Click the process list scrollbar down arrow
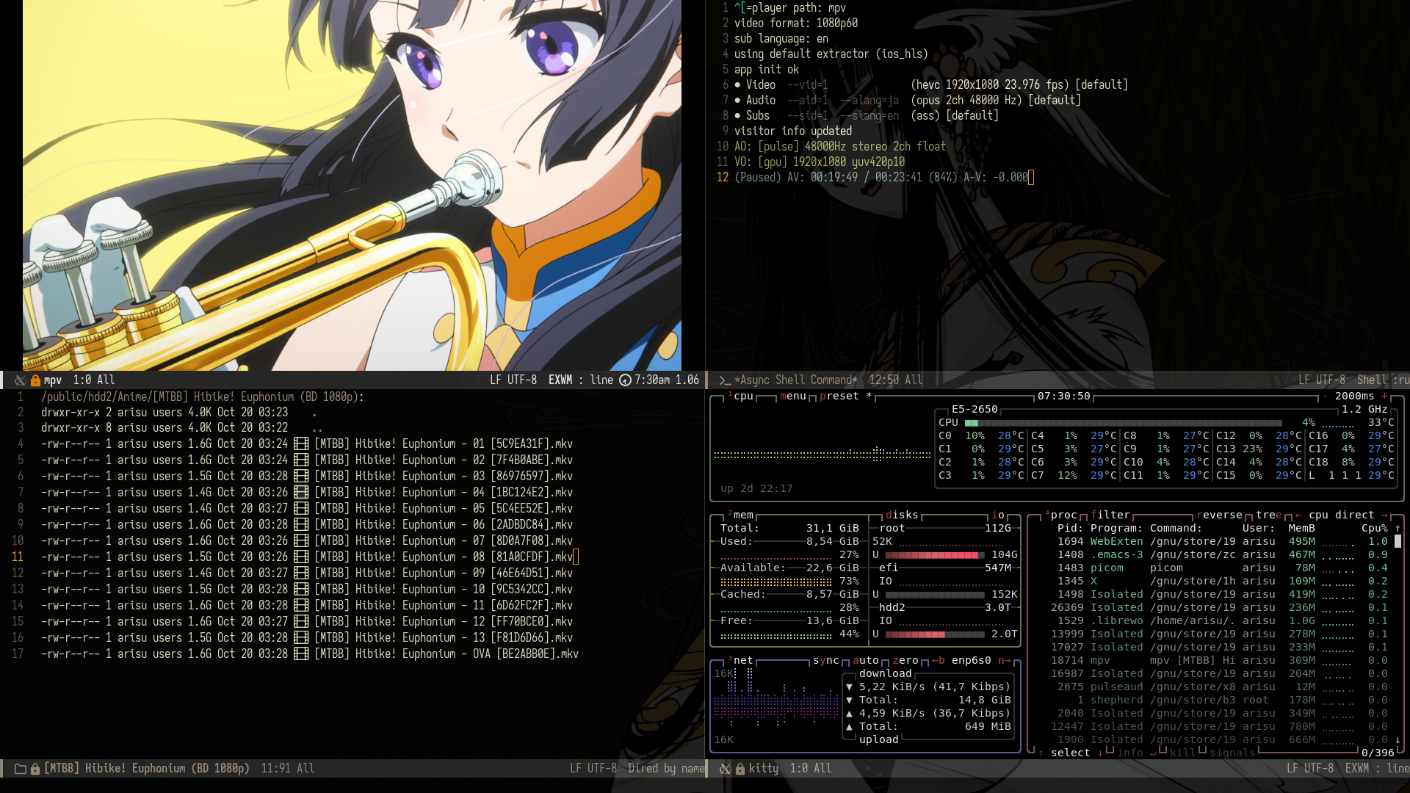 (1398, 740)
